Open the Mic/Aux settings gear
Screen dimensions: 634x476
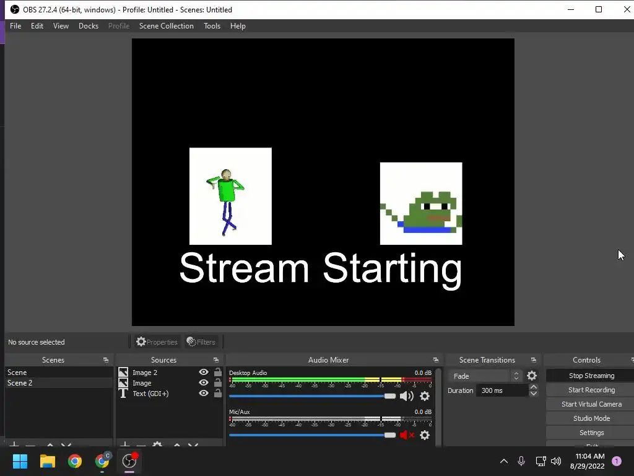tap(425, 435)
